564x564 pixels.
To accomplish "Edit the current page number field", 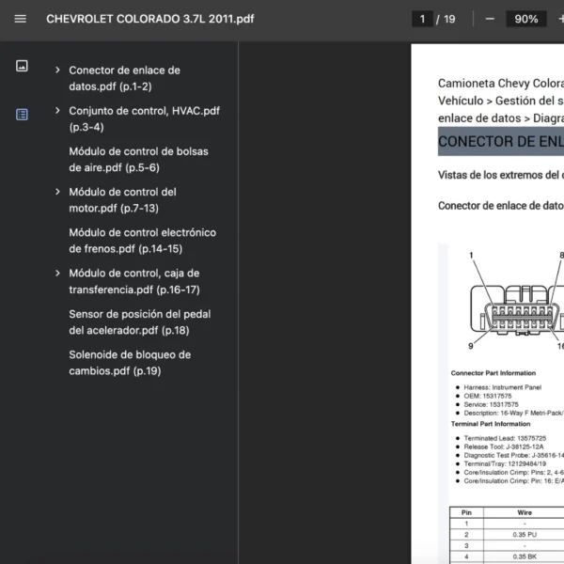I will tap(422, 19).
